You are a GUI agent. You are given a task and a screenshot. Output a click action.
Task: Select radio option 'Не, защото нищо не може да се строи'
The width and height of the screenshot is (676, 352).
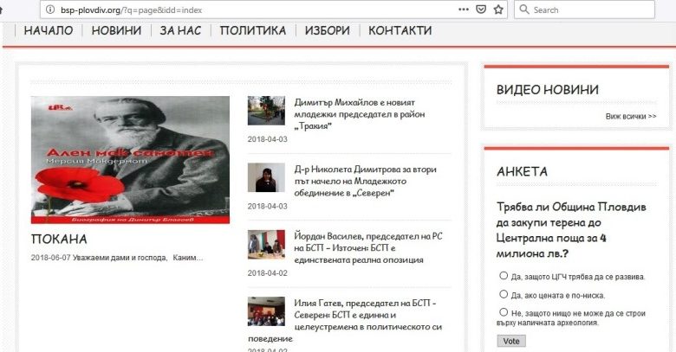pos(504,312)
